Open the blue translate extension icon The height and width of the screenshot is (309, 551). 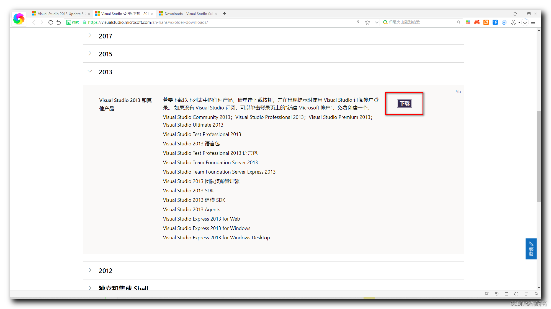495,22
